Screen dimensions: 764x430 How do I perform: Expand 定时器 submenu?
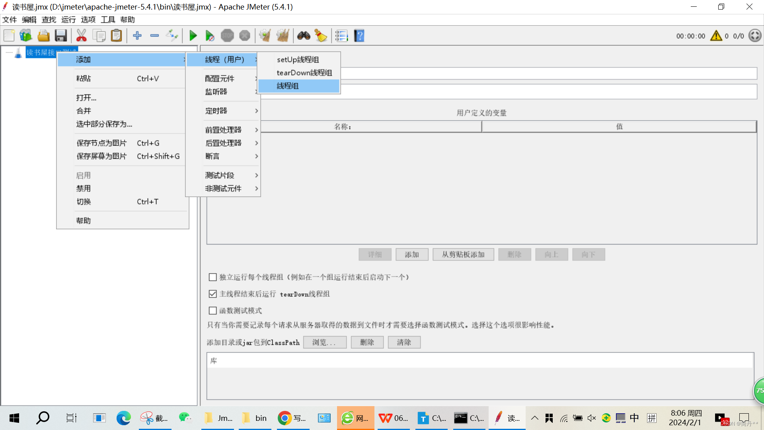point(223,111)
